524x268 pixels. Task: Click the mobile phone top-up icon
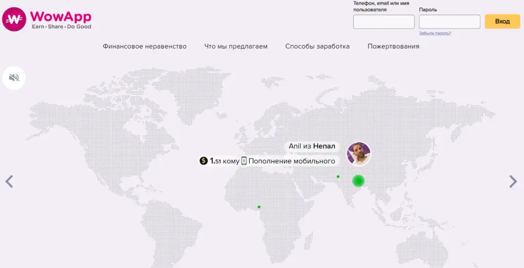244,161
